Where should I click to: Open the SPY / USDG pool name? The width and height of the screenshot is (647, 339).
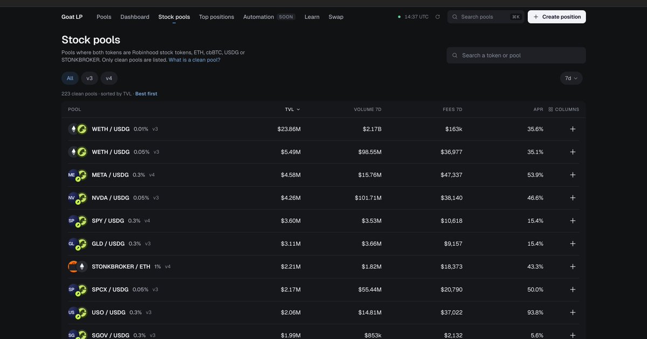tap(108, 221)
